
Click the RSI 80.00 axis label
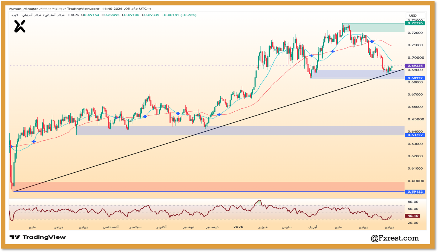pyautogui.click(x=413, y=202)
